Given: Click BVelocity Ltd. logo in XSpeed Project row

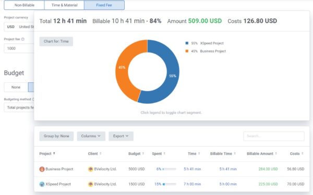Looking at the screenshot, I should pyautogui.click(x=91, y=184).
